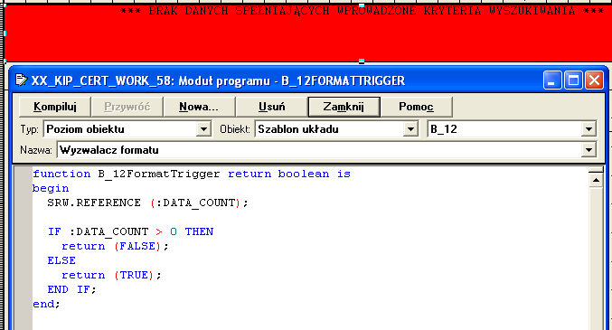
Task: Click the SRW.REFERENCE (:DATA_COUNT) line
Action: tap(147, 203)
